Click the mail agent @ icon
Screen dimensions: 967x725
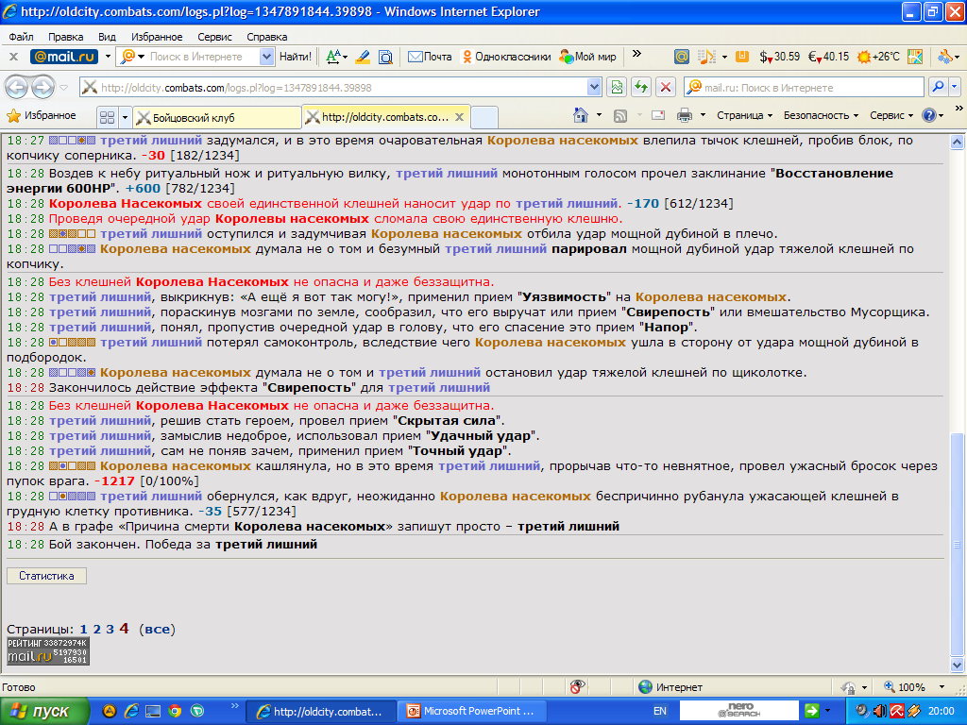[x=682, y=57]
